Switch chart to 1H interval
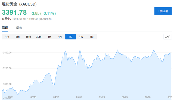The width and height of the screenshot is (174, 102). pos(49,37)
